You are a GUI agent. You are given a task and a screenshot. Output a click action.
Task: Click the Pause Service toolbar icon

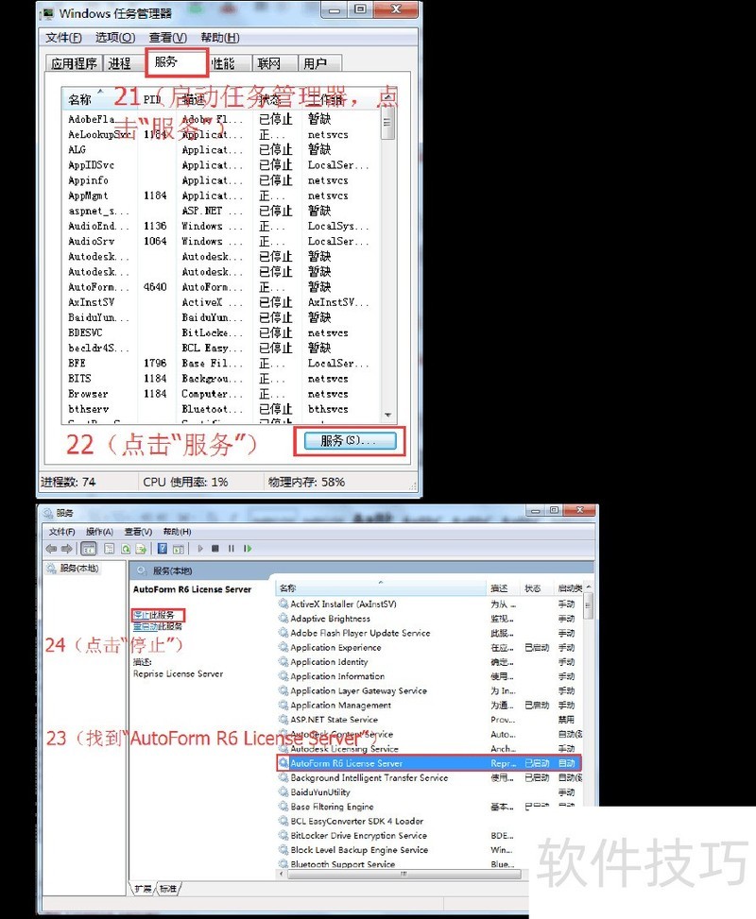(x=232, y=549)
